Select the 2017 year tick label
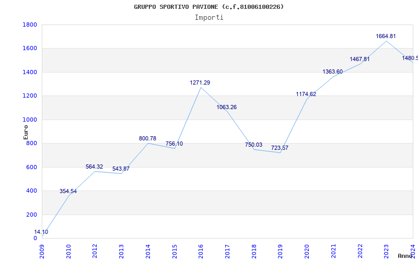This screenshot has width=418, height=261. tap(227, 251)
